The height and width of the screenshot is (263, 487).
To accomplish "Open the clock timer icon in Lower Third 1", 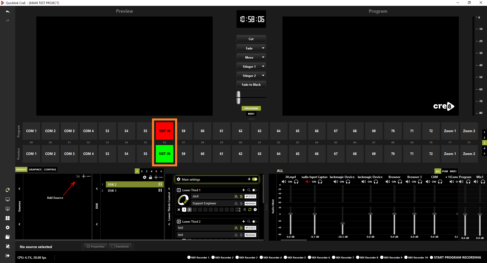I will point(255,209).
